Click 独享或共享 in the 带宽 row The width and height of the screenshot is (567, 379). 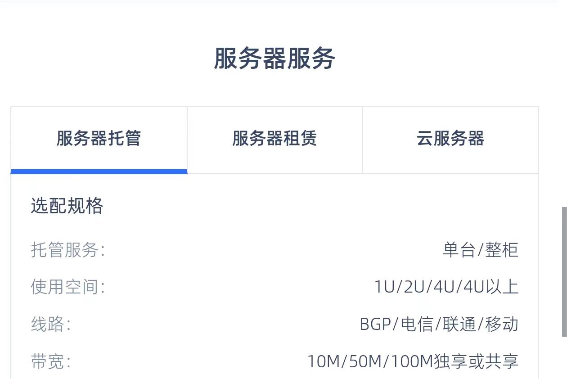point(476,361)
